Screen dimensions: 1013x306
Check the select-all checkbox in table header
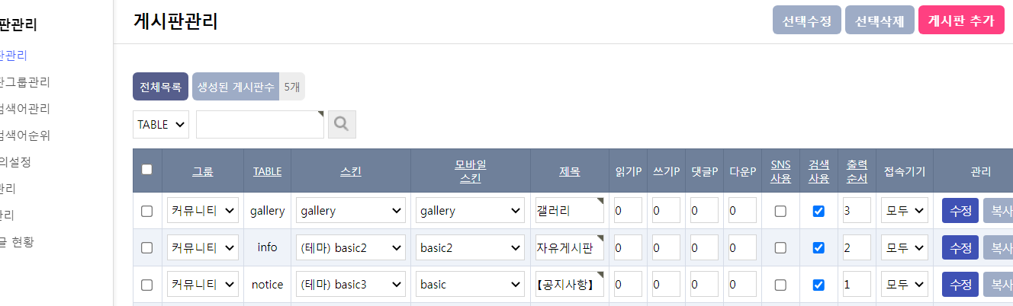point(146,170)
